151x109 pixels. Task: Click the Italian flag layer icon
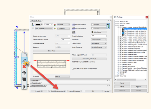[55, 25]
